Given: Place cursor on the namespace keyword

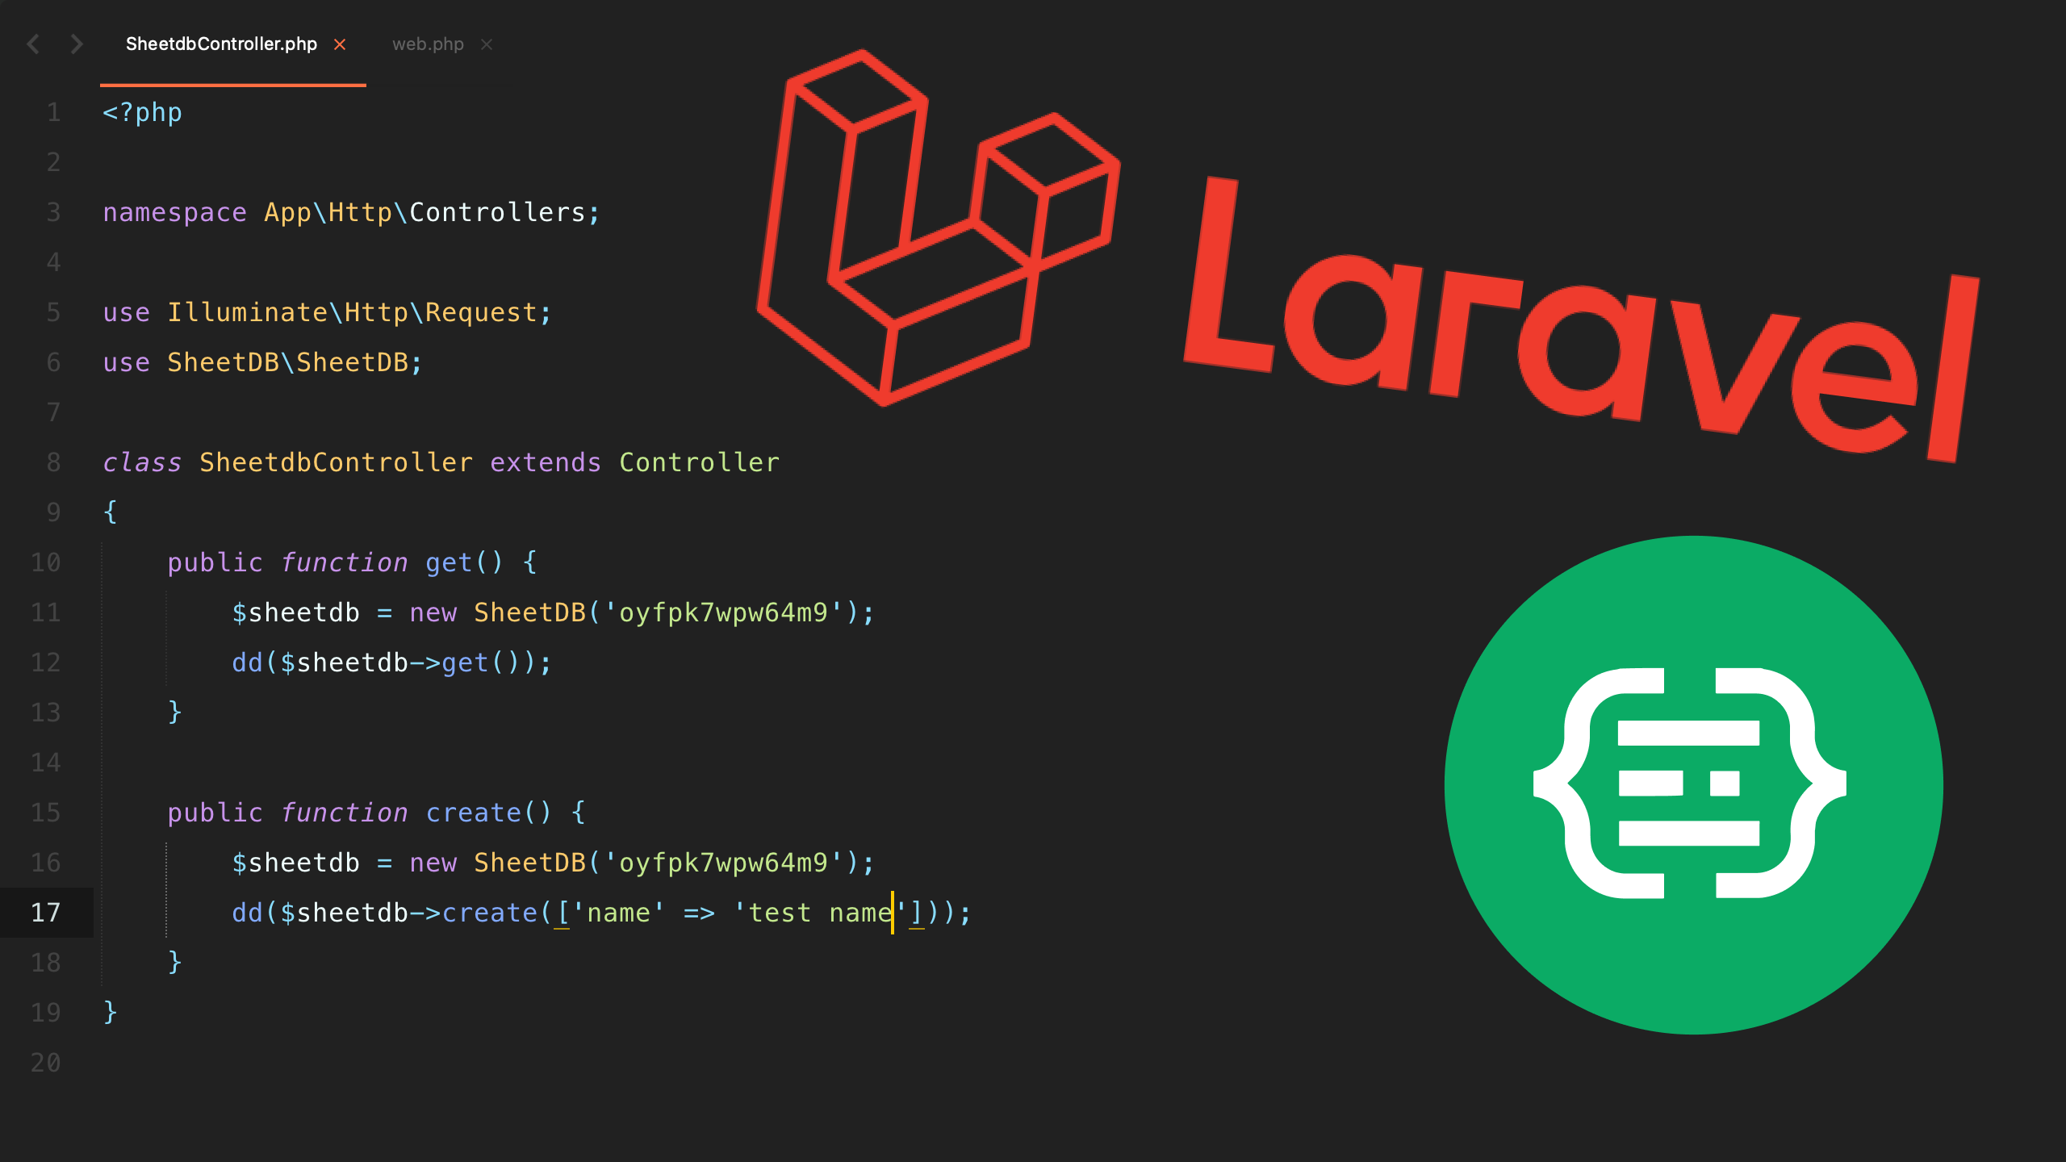Looking at the screenshot, I should click(x=174, y=213).
